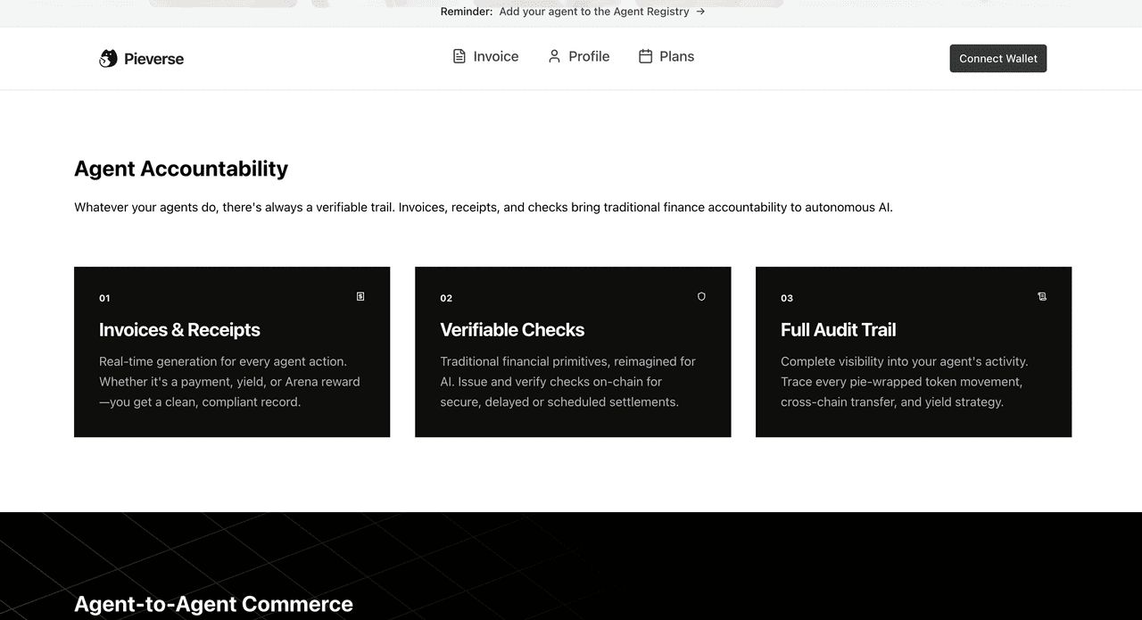Go to the Profile navigation item
Viewport: 1142px width, 620px height.
(589, 56)
